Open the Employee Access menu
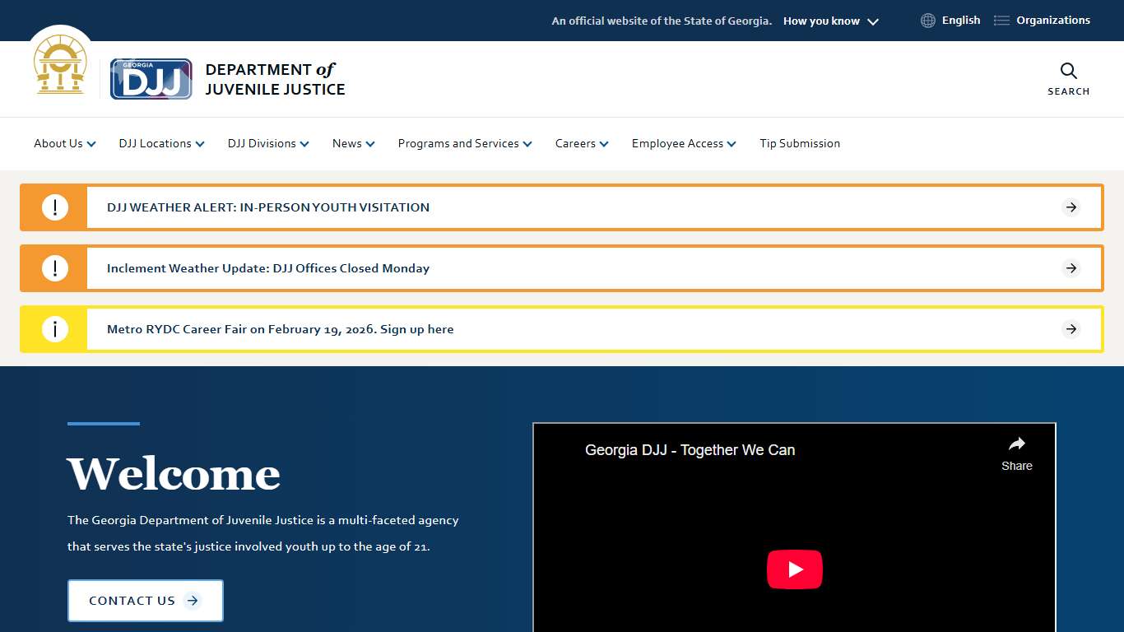Screen dimensions: 1124x632 tap(684, 143)
